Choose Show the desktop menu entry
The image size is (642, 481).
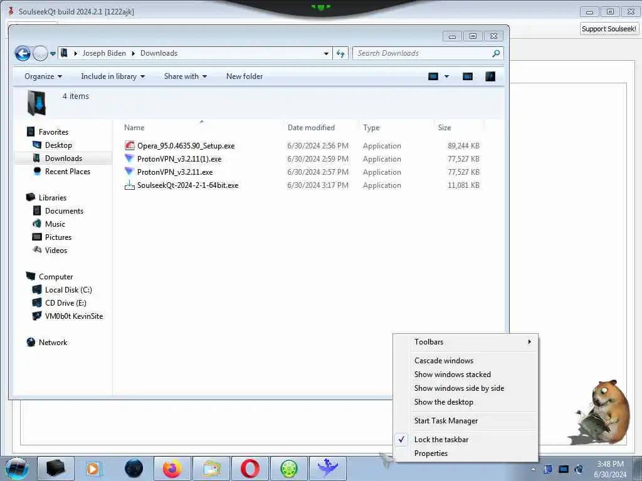pos(466,403)
